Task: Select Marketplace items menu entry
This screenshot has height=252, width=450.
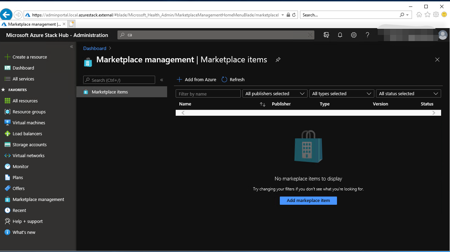Action: point(122,92)
